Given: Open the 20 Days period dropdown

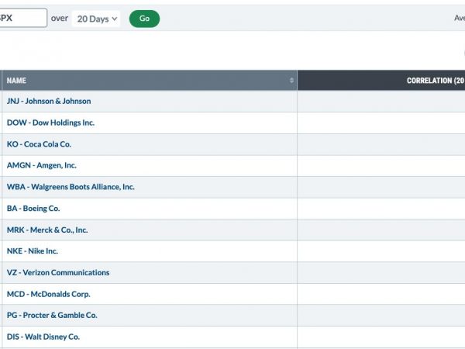Looking at the screenshot, I should click(96, 19).
